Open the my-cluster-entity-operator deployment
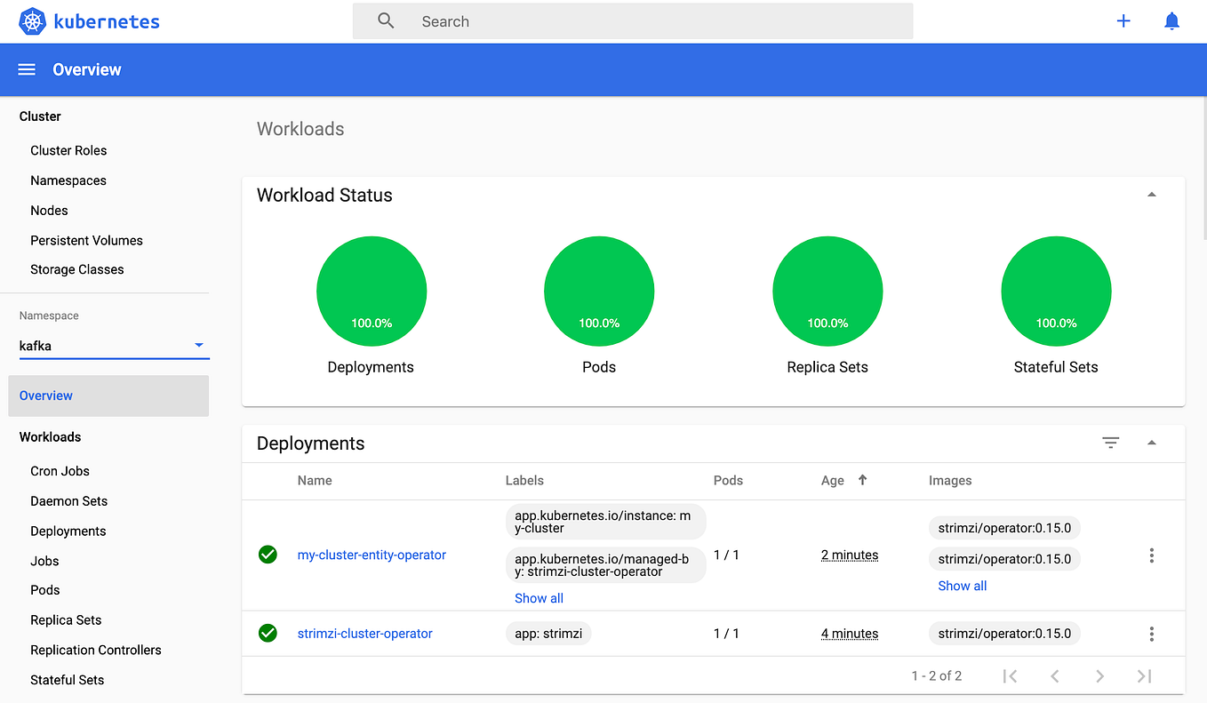Viewport: 1207px width, 703px height. tap(372, 555)
